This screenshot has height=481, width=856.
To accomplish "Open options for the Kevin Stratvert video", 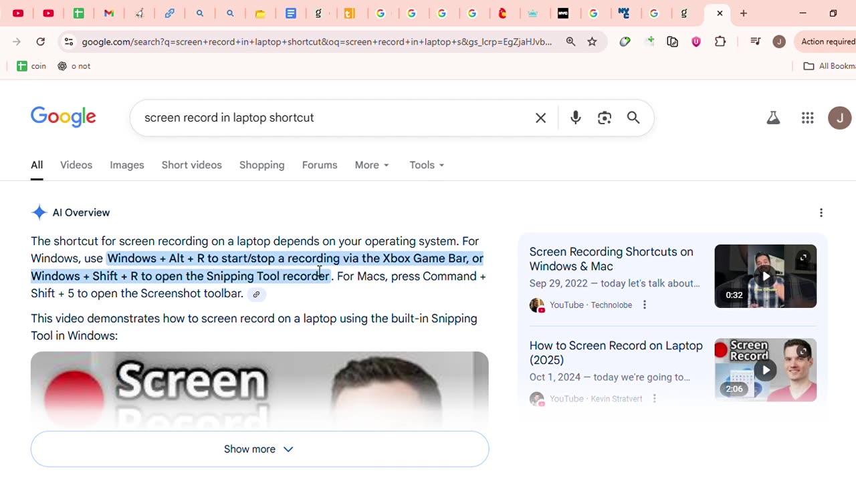I will (655, 398).
